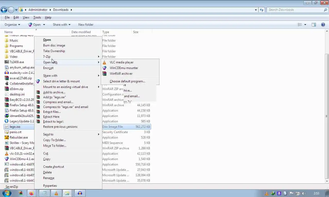The width and height of the screenshot is (329, 197).
Task: Expand the 7-Zip submenu
Action: coord(68,57)
